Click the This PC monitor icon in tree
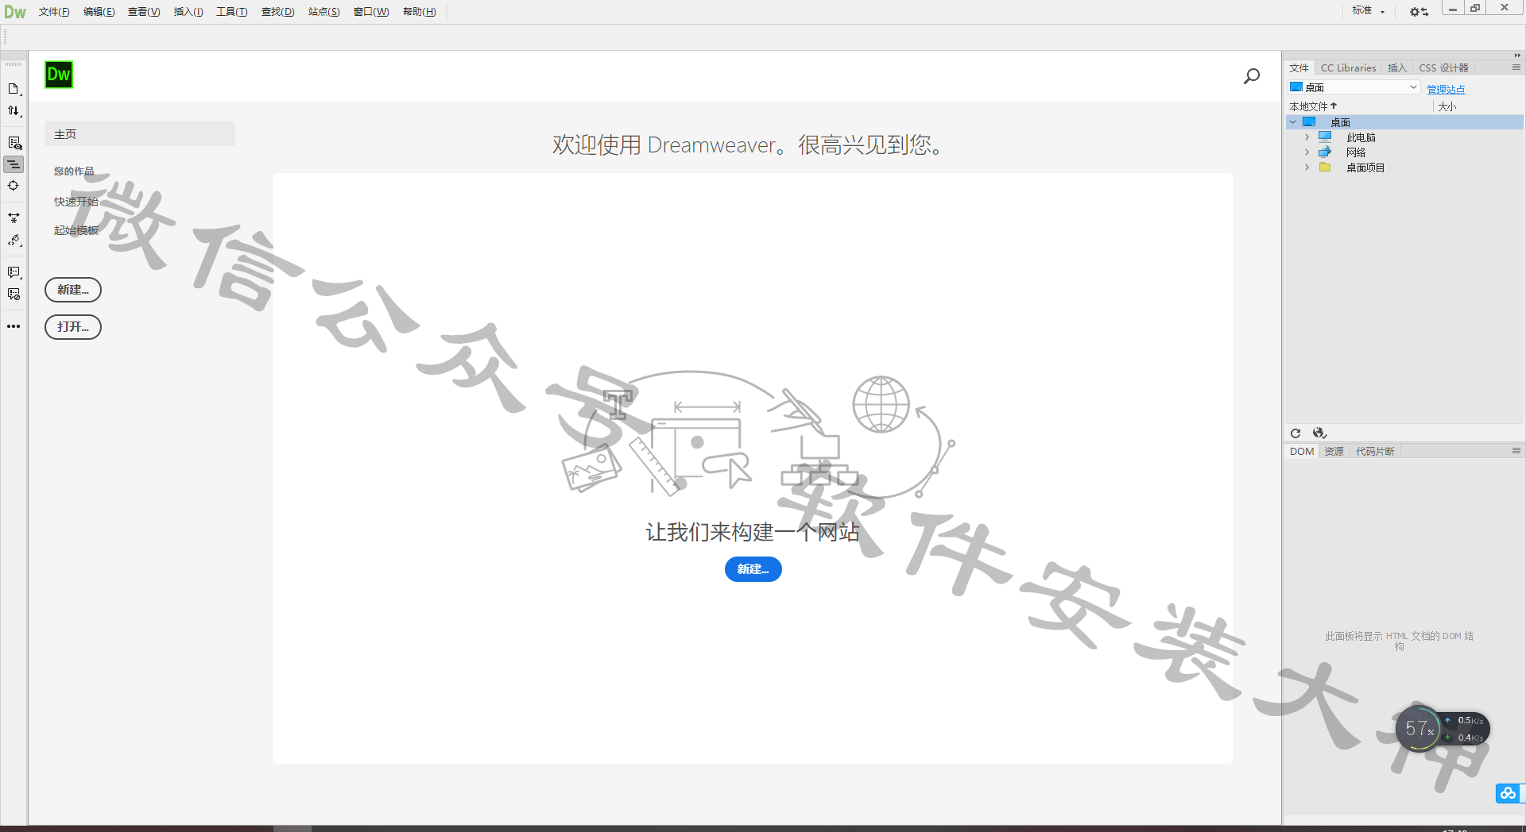The width and height of the screenshot is (1526, 832). click(x=1325, y=137)
